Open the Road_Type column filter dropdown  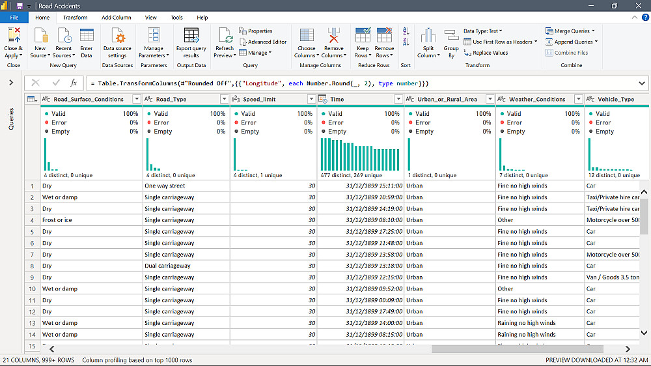[x=224, y=99]
